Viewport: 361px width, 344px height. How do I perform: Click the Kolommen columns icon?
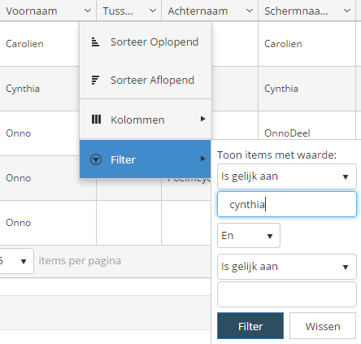96,120
